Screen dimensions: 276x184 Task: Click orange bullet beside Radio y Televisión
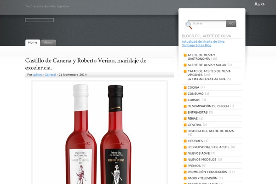click(185, 178)
